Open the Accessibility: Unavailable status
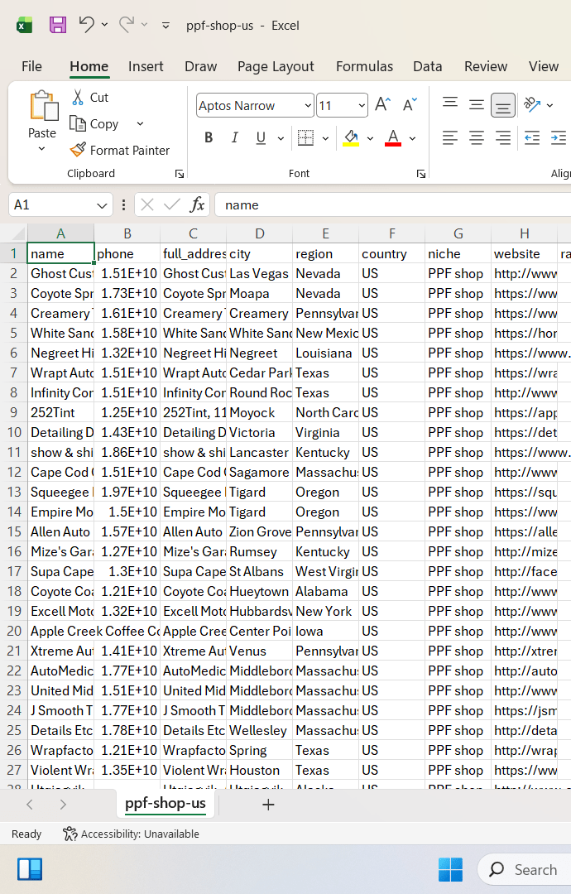571x894 pixels. click(131, 834)
